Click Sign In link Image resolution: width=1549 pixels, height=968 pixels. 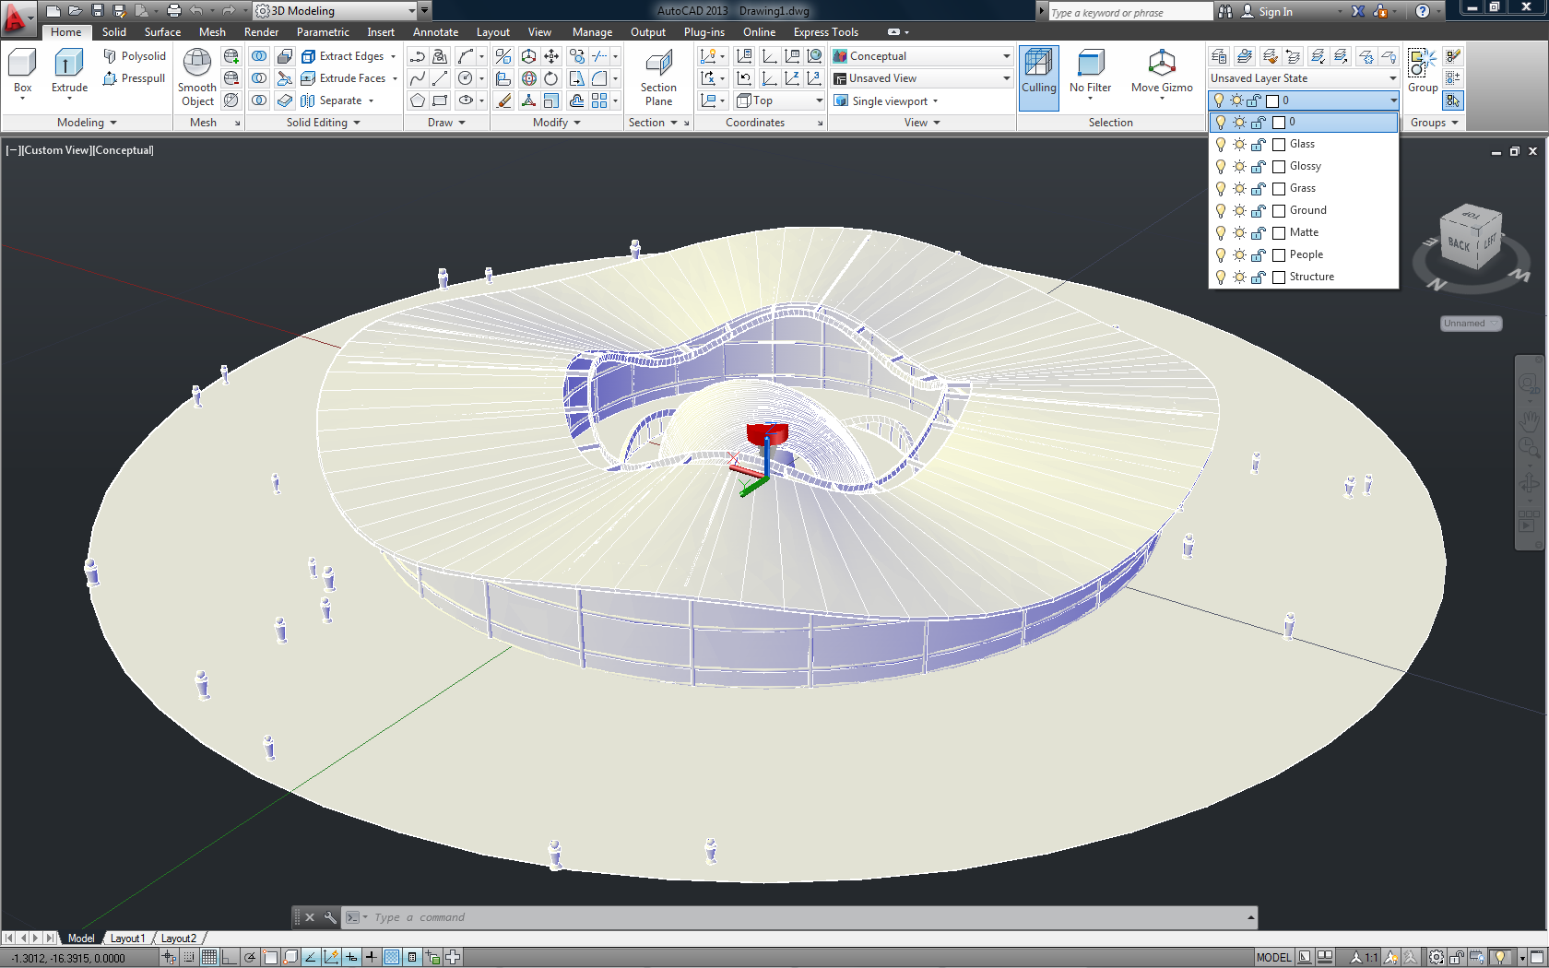pos(1275,12)
